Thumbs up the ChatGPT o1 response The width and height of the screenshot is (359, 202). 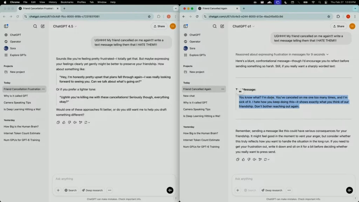point(243,160)
